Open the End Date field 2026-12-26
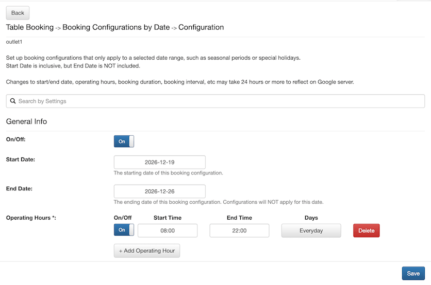431x285 pixels. pyautogui.click(x=159, y=191)
